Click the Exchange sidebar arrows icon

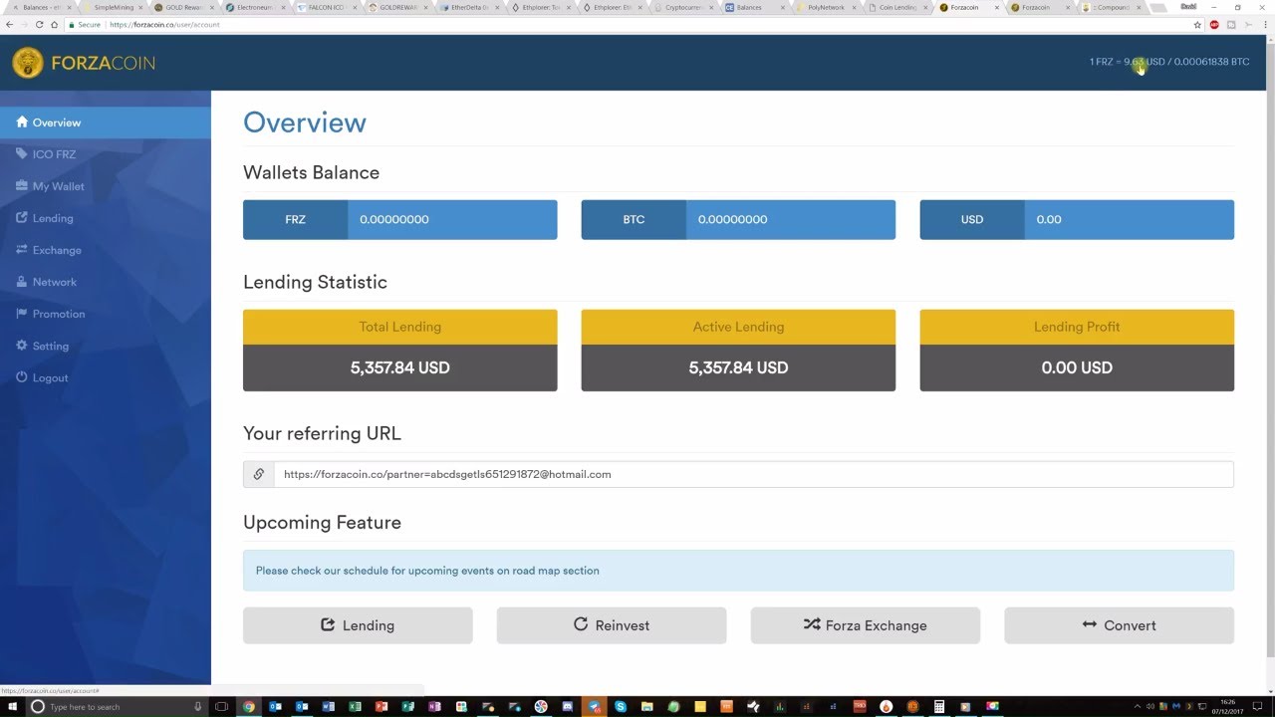pyautogui.click(x=22, y=250)
